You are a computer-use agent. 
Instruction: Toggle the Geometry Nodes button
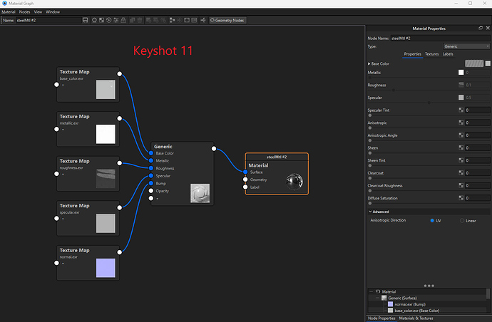(227, 20)
